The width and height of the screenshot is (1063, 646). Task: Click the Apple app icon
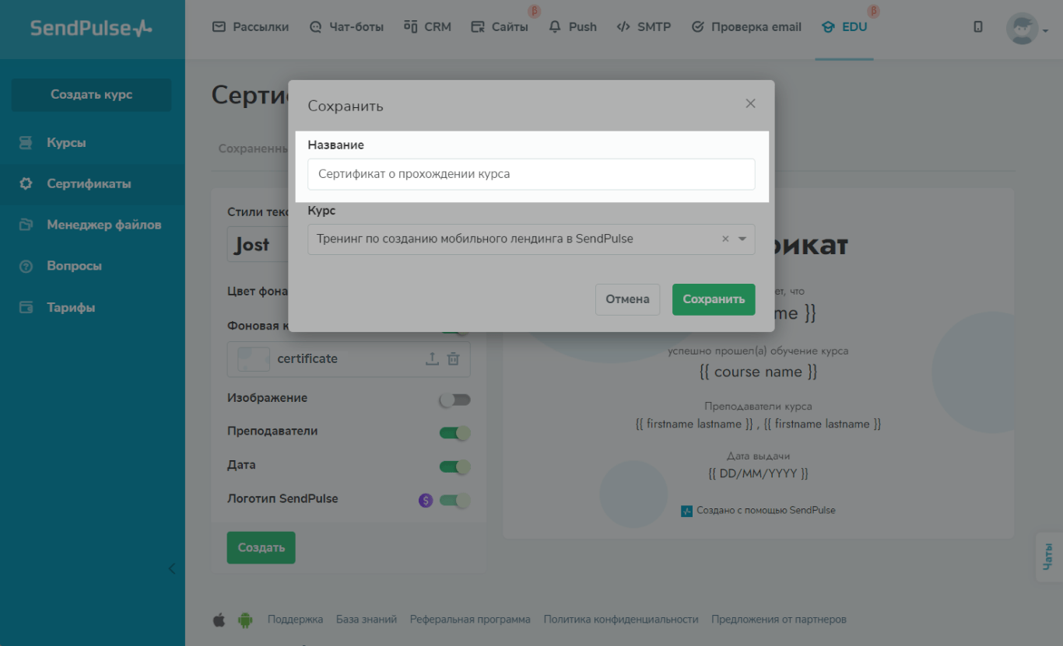coord(219,620)
